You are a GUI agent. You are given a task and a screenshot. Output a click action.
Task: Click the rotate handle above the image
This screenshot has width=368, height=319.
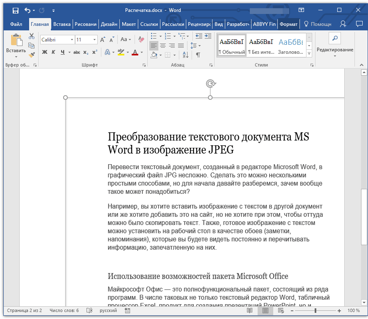click(211, 83)
